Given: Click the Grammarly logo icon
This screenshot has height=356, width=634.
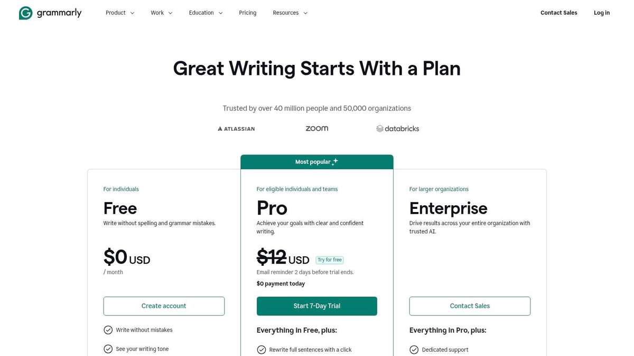Looking at the screenshot, I should pos(26,12).
